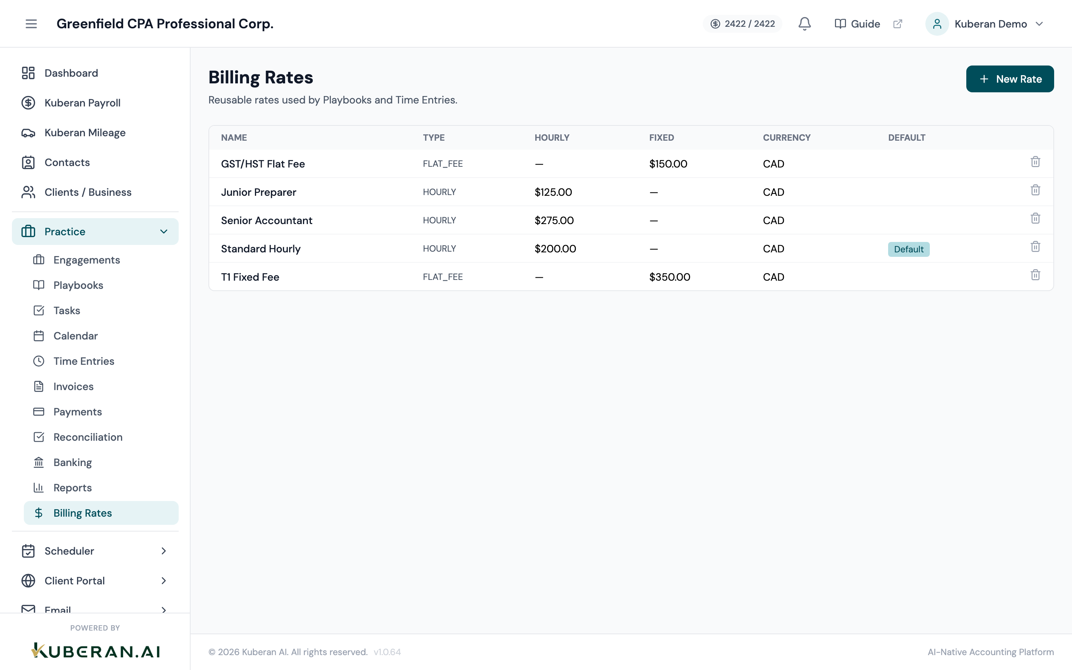Click the Reports chart icon
Image resolution: width=1072 pixels, height=670 pixels.
pos(39,488)
